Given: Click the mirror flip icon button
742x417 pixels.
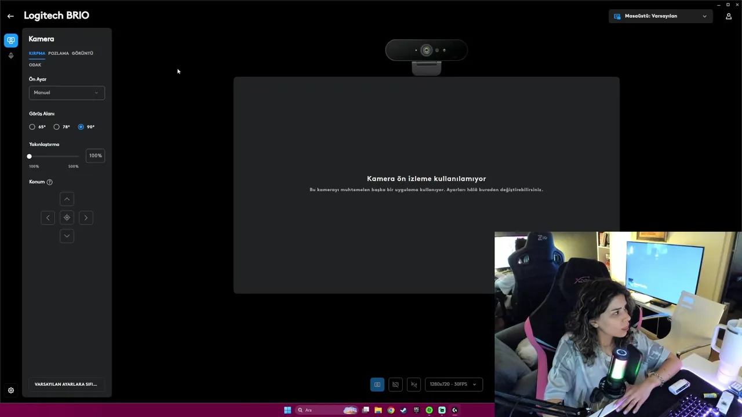Looking at the screenshot, I should (414, 385).
